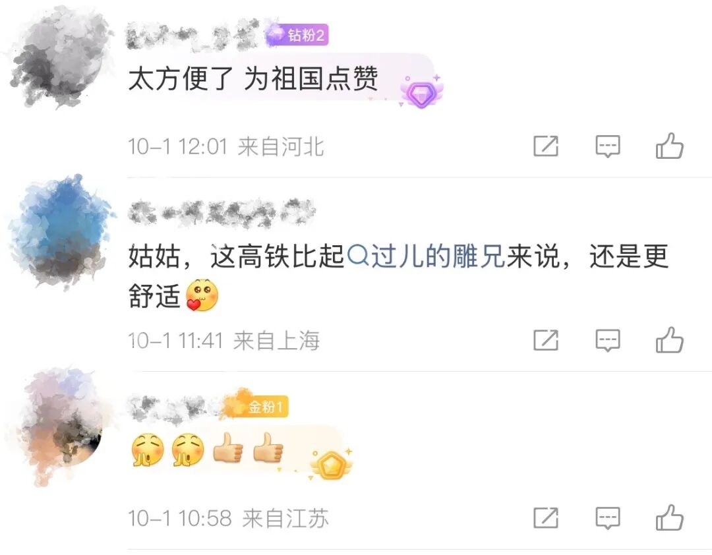Tap the gold winged bubble decoration
The width and height of the screenshot is (712, 555).
pos(331,465)
